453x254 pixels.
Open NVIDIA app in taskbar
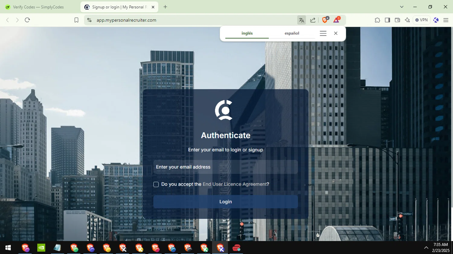click(41, 248)
